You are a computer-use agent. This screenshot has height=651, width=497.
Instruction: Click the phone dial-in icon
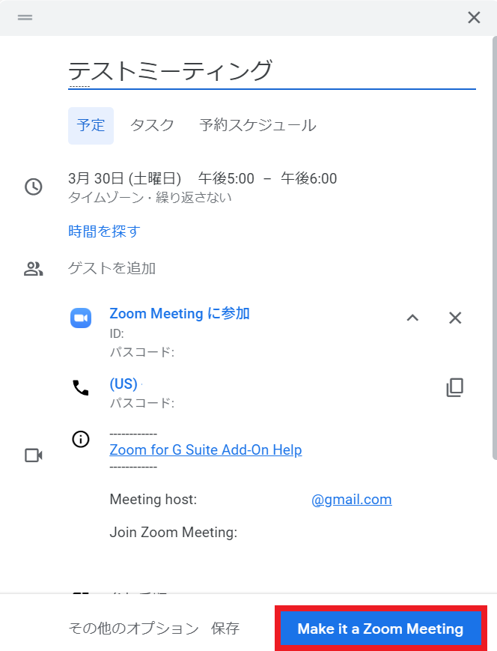coord(80,387)
